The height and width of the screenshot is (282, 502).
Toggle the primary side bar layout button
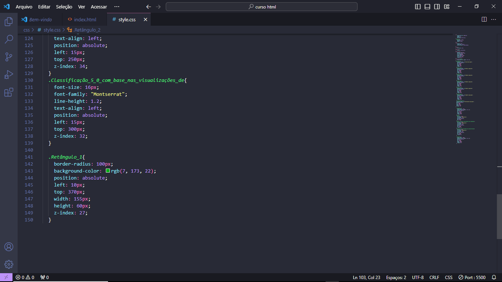point(418,7)
